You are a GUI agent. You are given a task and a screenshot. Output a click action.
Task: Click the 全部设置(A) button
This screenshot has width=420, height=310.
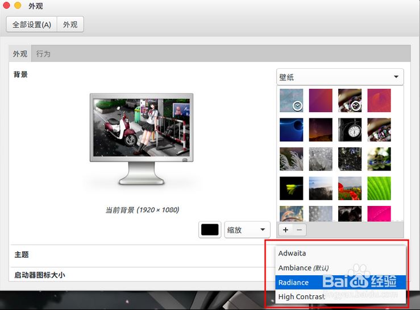coord(31,24)
